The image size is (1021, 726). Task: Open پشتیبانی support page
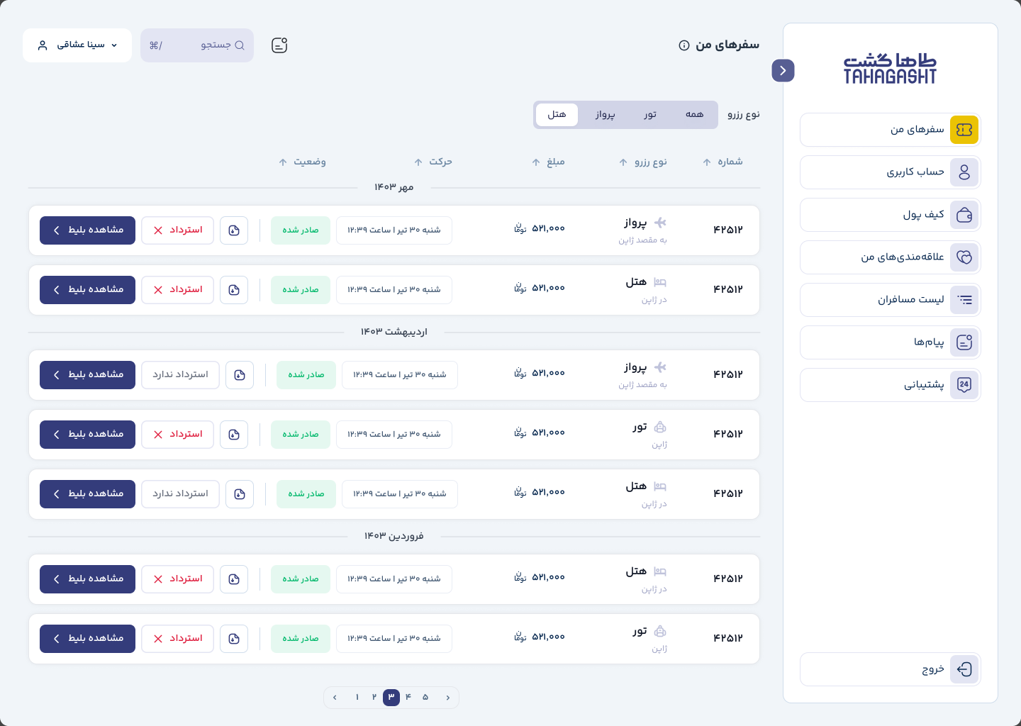pos(891,385)
